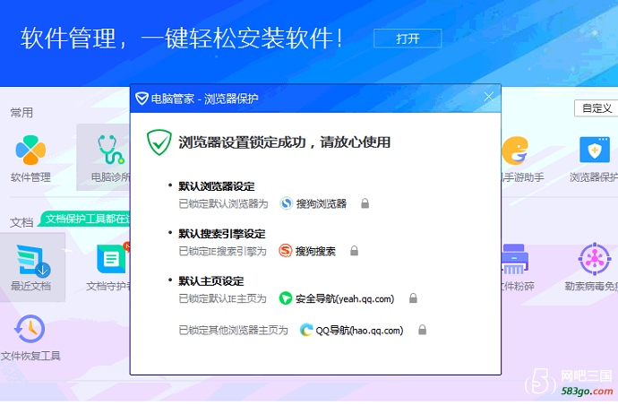Click the 软件管理 banner headline text
The width and height of the screenshot is (618, 405).
(181, 39)
